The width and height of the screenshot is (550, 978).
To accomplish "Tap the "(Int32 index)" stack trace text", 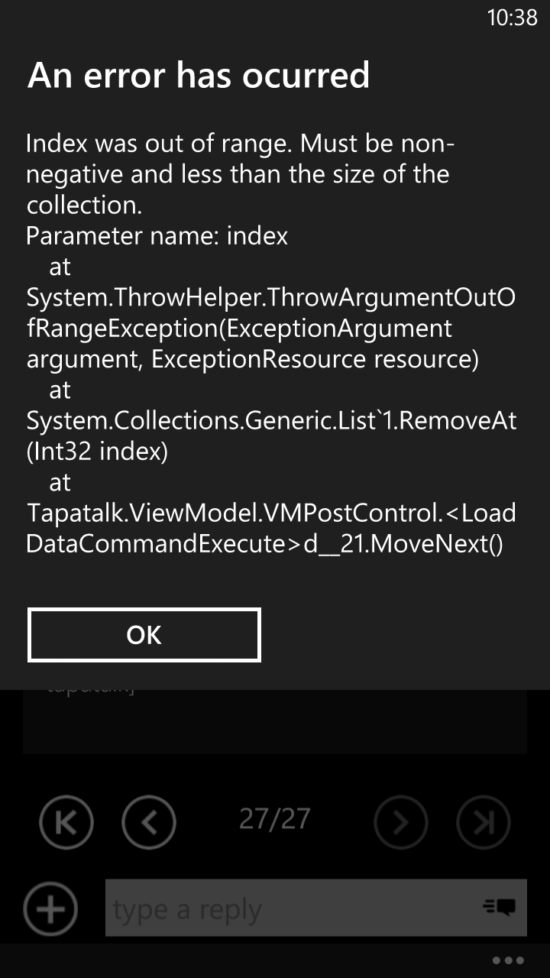I will [97, 452].
